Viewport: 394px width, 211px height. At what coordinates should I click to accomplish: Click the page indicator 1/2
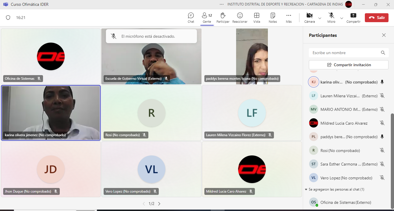tap(152, 204)
